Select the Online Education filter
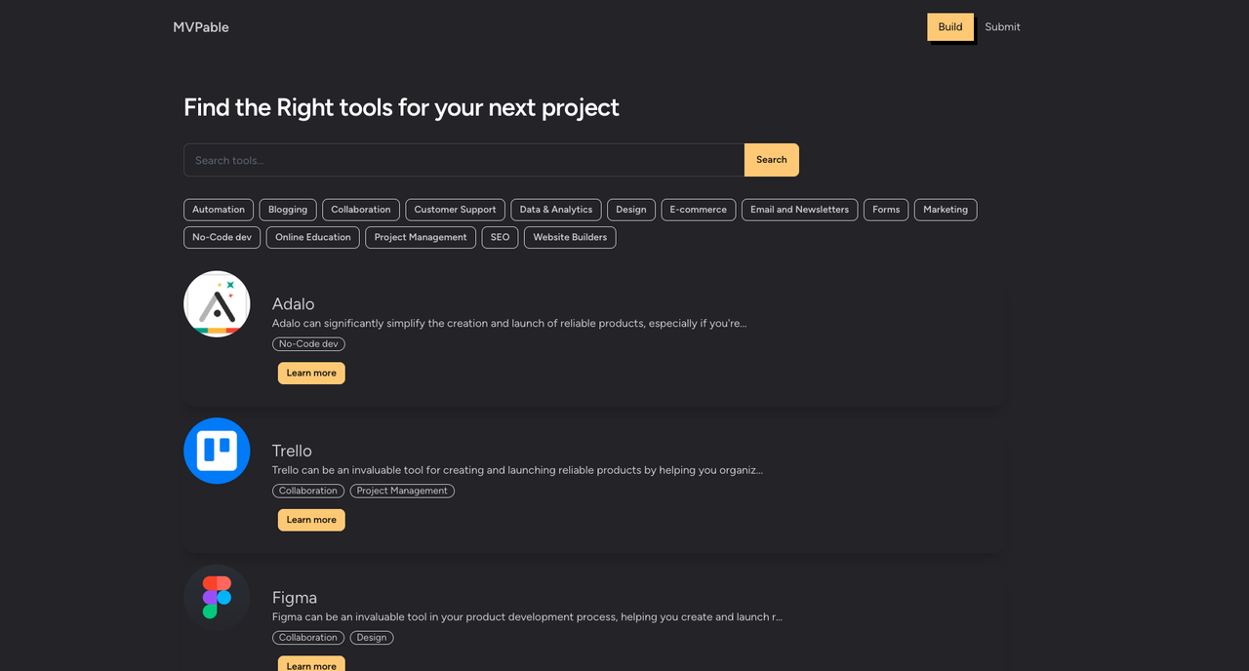The height and width of the screenshot is (671, 1249). [312, 237]
